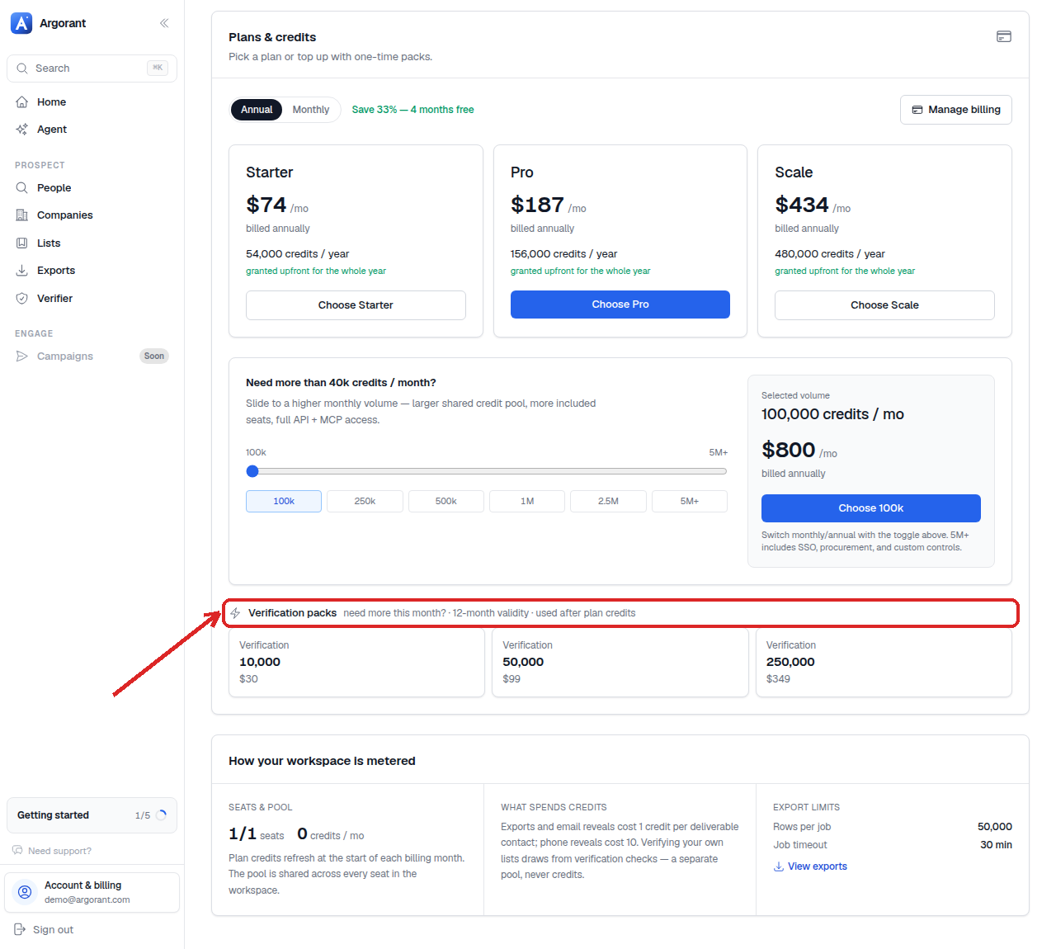Buy the 50,000 verification pack
This screenshot has height=949, width=1056.
tap(620, 663)
